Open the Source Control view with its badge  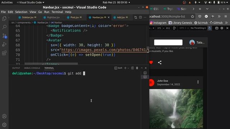4,36
